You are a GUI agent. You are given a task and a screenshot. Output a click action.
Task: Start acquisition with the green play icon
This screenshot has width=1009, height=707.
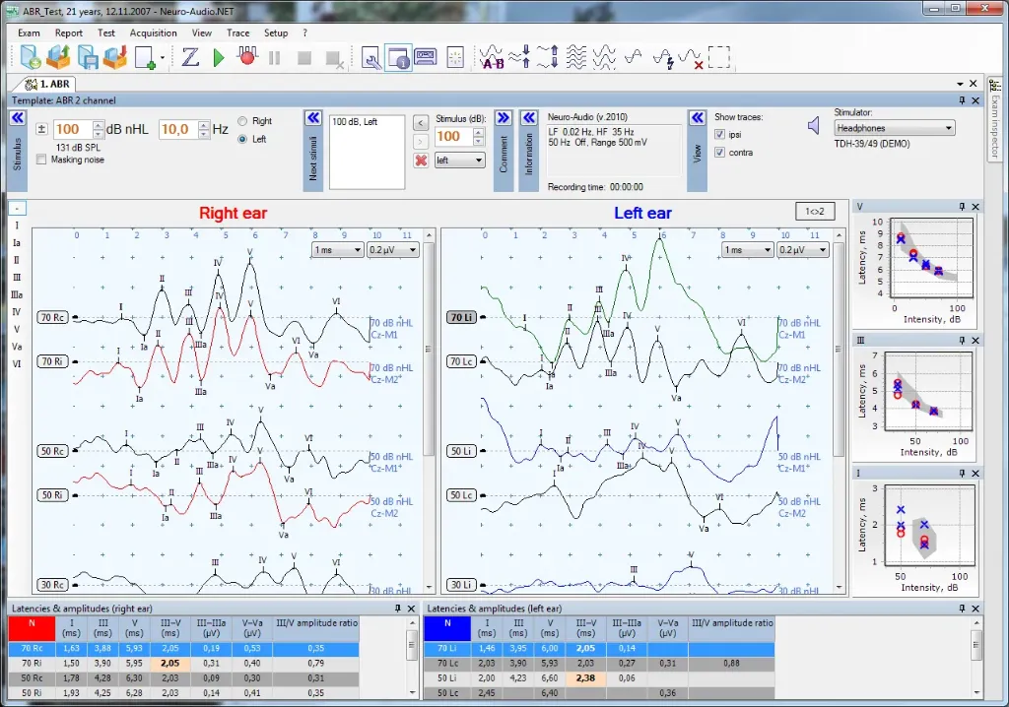pos(219,58)
